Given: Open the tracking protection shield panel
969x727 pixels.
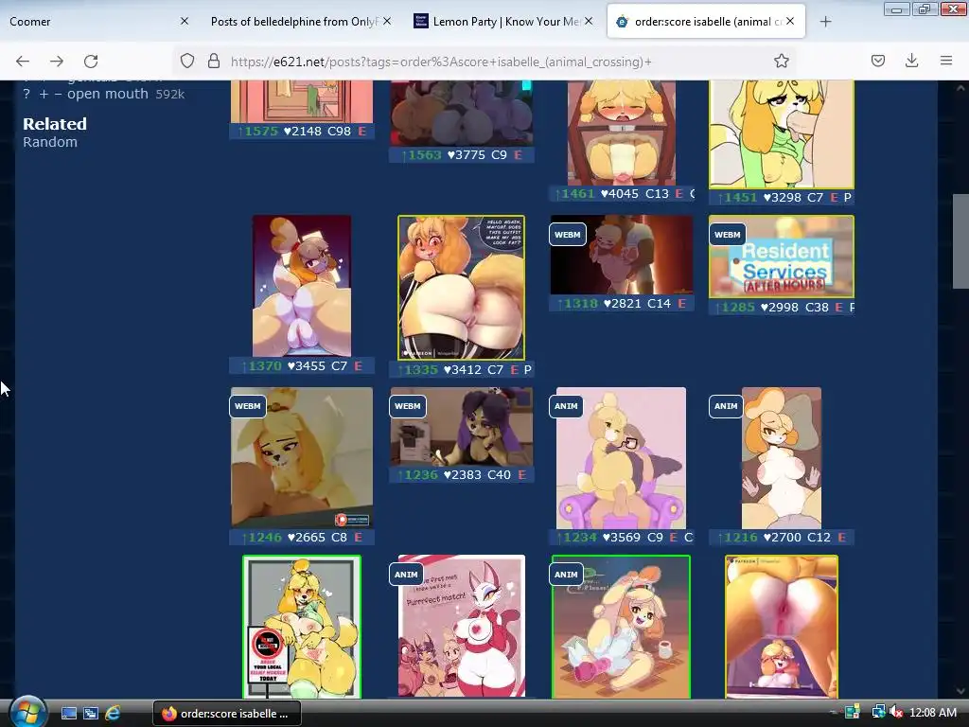Looking at the screenshot, I should tap(187, 61).
